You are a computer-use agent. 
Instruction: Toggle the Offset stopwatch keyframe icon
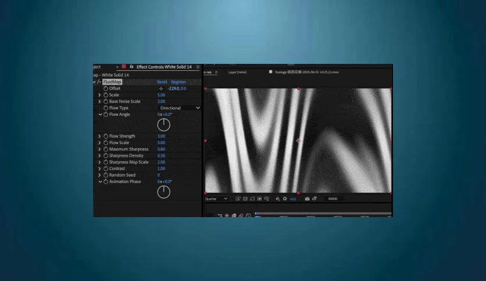click(106, 88)
